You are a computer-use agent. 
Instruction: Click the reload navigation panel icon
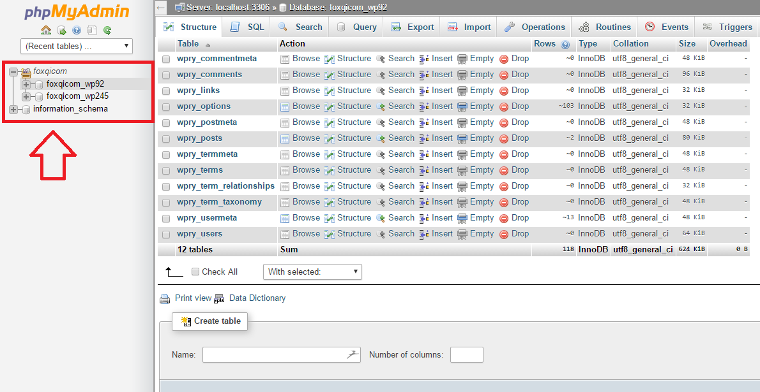pyautogui.click(x=107, y=30)
